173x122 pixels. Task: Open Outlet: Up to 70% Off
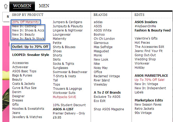[x=30, y=47]
